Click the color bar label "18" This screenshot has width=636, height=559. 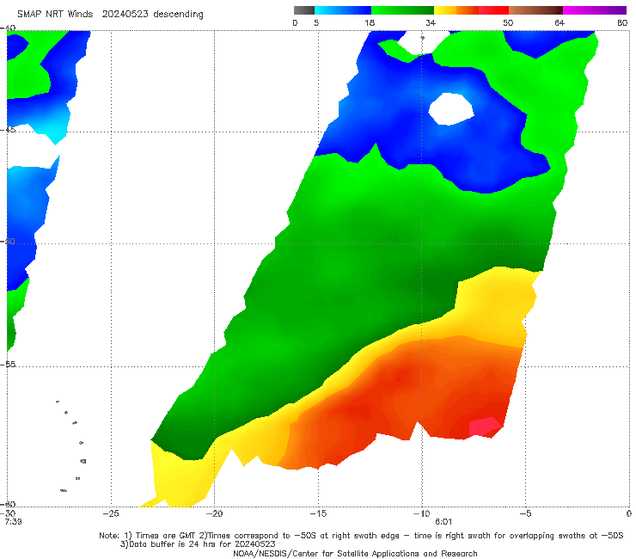[370, 22]
